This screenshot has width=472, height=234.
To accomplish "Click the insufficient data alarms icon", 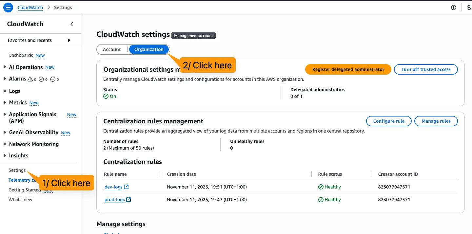I will (x=52, y=79).
